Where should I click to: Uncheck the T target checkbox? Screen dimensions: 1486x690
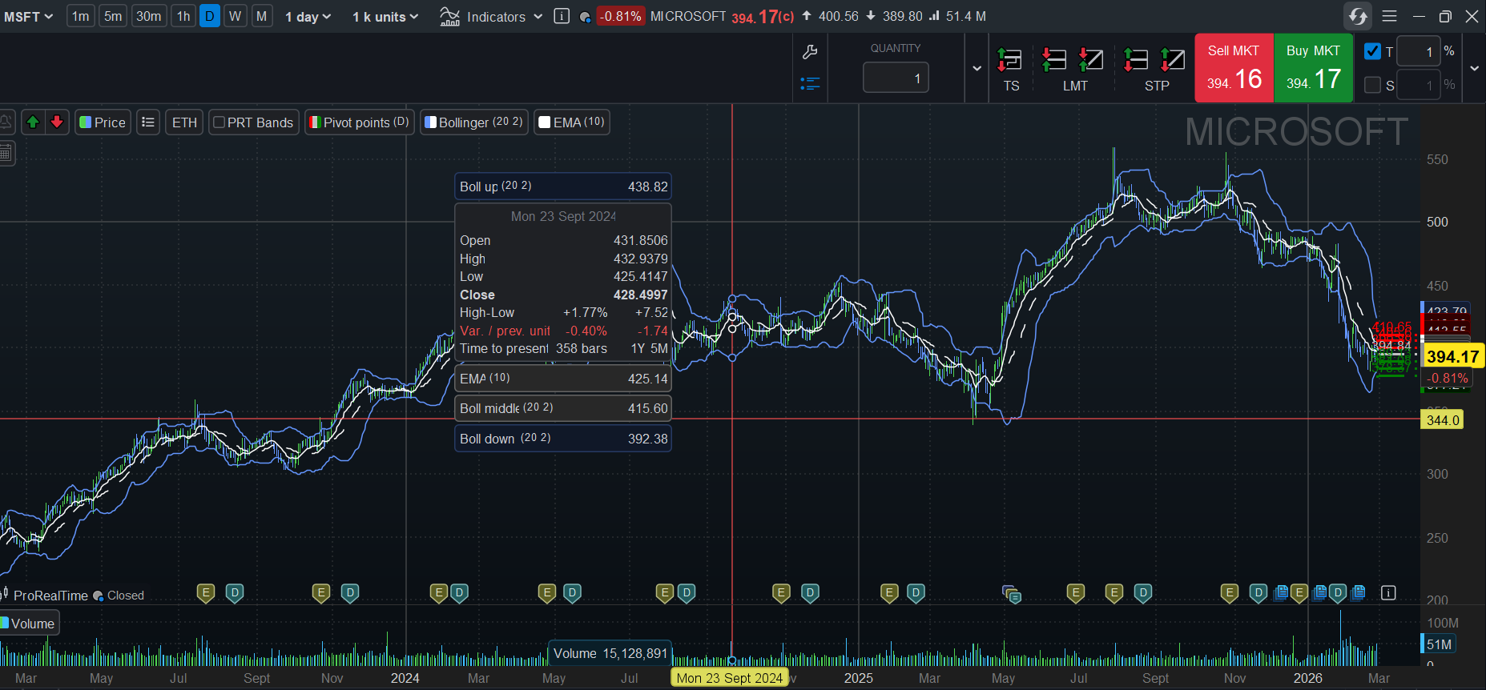(x=1372, y=51)
